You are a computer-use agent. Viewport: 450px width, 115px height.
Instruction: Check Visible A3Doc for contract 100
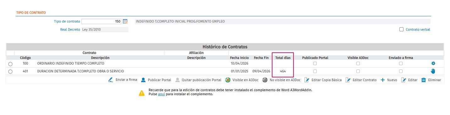(358, 63)
